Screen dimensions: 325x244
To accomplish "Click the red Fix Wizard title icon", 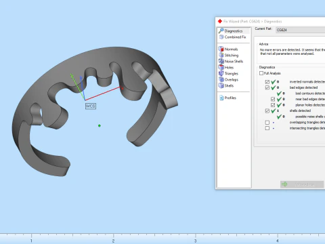I will pos(220,21).
